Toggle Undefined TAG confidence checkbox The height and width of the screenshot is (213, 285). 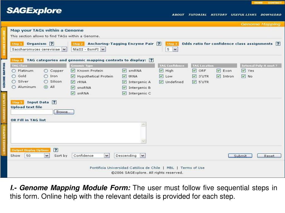[161, 82]
